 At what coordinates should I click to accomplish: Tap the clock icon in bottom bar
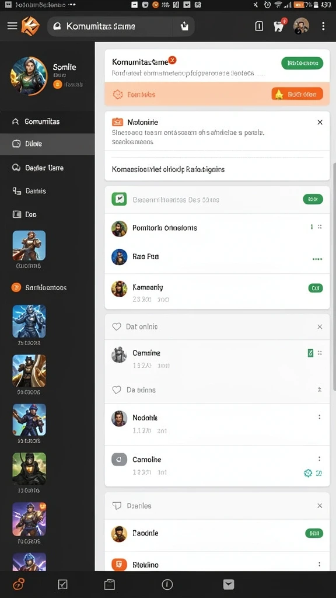pos(167,584)
